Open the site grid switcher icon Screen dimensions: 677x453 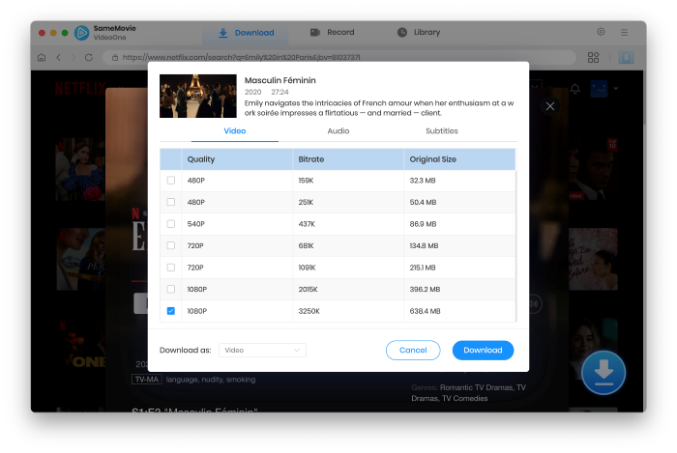[593, 57]
